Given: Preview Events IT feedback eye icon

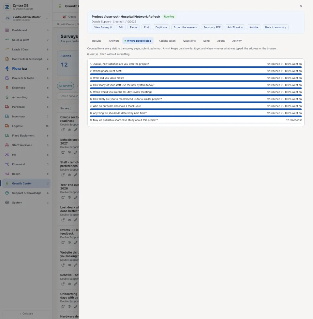Looking at the screenshot, I should pos(69,243).
